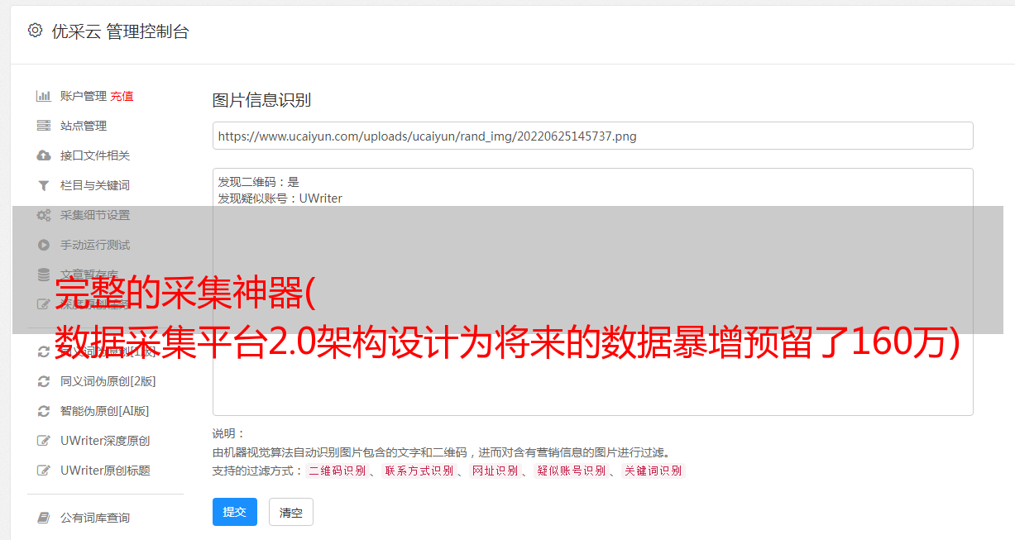Open 公有词库查询 in the sidebar
The height and width of the screenshot is (540, 1015).
coord(95,518)
